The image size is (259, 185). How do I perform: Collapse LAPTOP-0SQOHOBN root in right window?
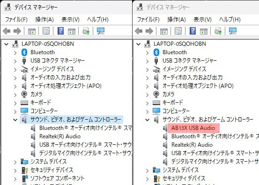[x=139, y=44]
